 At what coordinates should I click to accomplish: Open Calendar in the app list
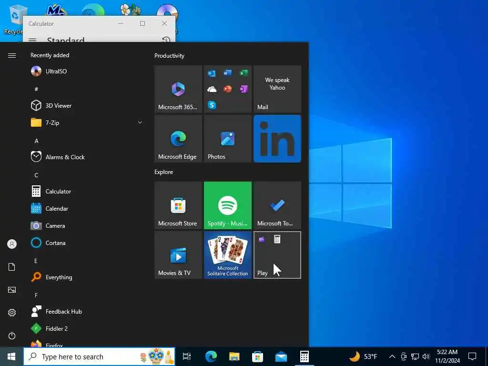coord(87,209)
